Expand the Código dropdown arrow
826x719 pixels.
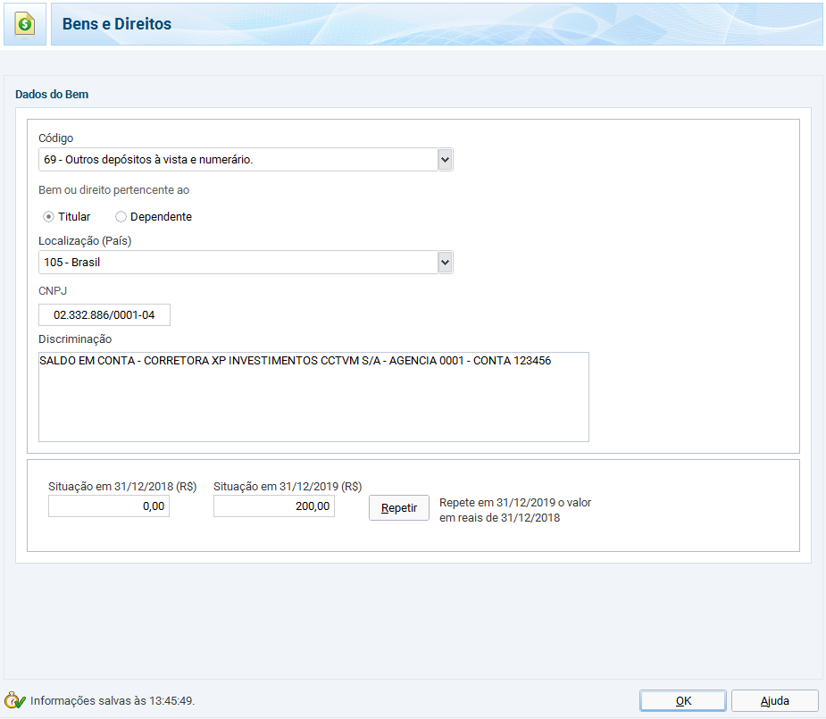click(446, 160)
